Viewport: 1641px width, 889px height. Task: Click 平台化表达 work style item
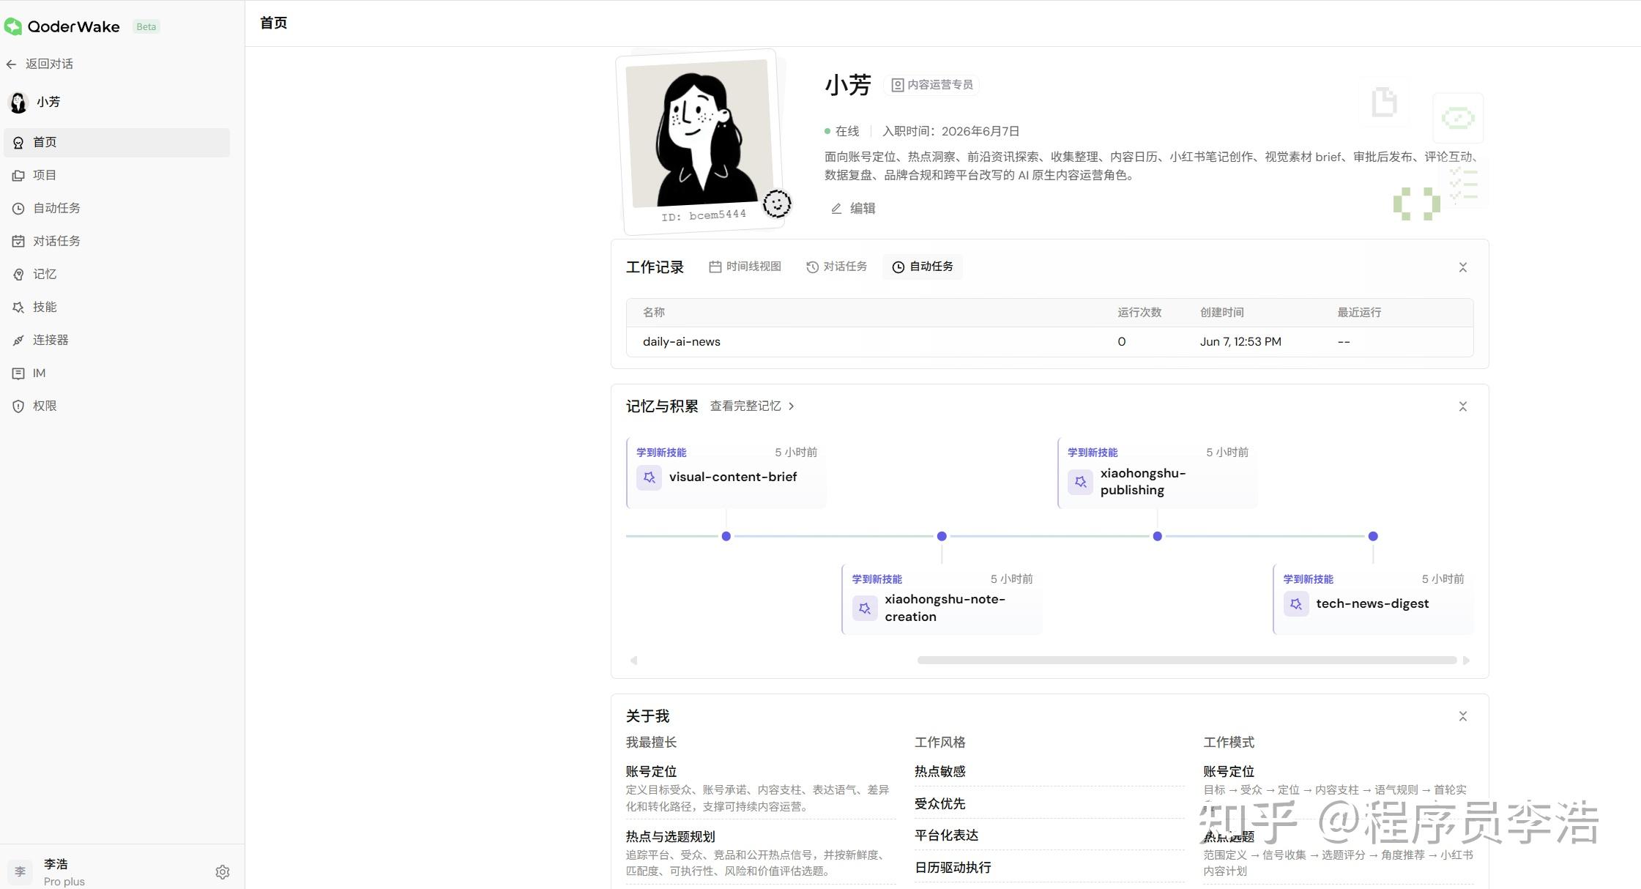point(946,836)
